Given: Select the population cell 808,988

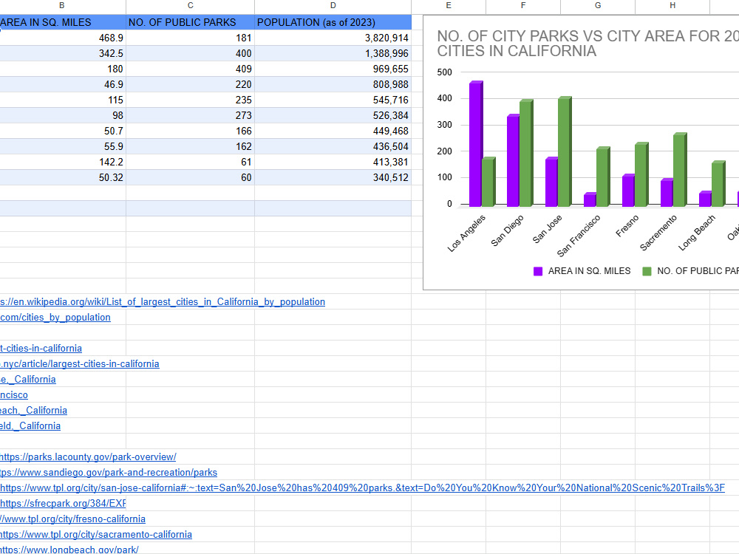Looking at the screenshot, I should (x=333, y=84).
